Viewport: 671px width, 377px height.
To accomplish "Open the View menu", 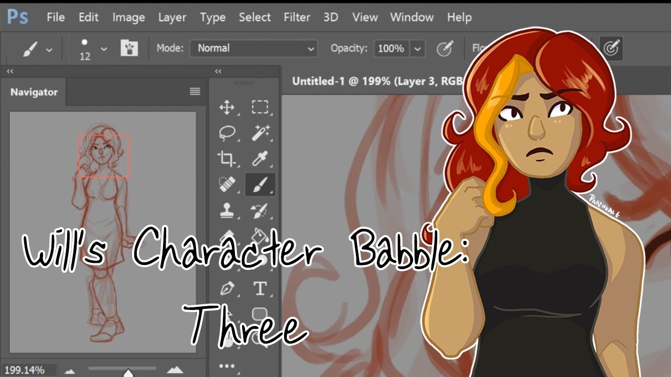I will pos(365,17).
